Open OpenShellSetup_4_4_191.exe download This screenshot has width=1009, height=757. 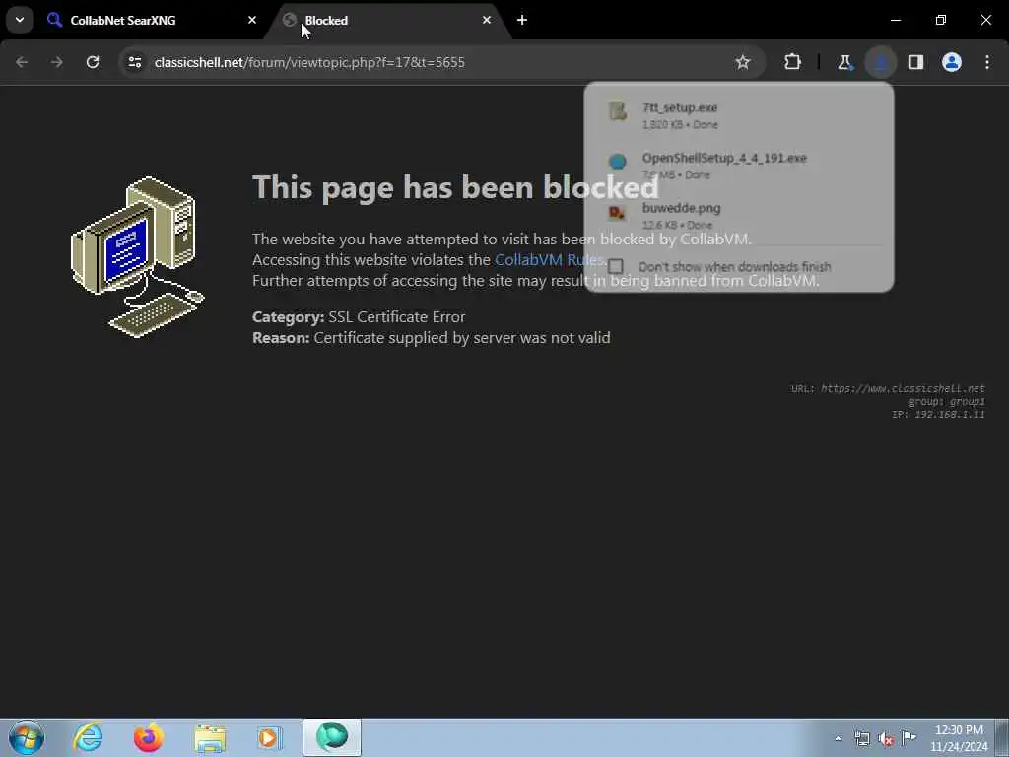tap(739, 166)
